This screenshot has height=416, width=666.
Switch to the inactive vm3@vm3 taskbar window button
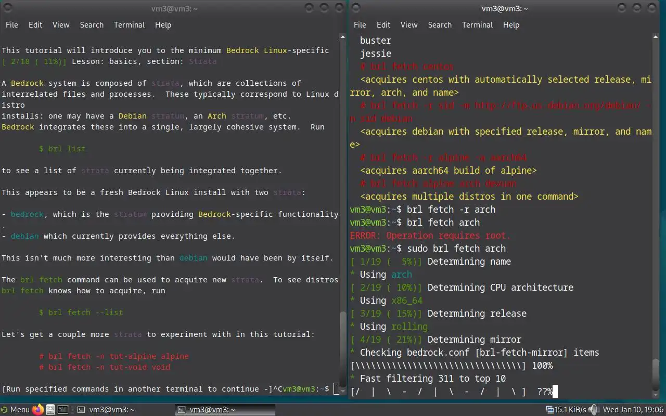coord(124,409)
